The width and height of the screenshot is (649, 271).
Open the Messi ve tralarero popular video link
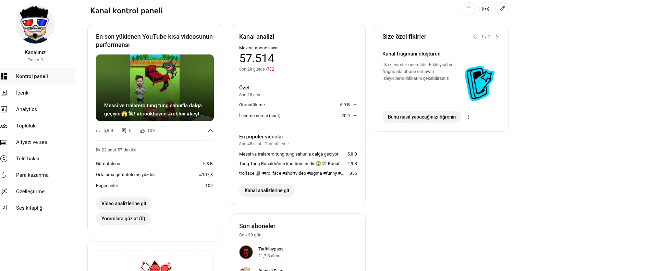[290, 154]
